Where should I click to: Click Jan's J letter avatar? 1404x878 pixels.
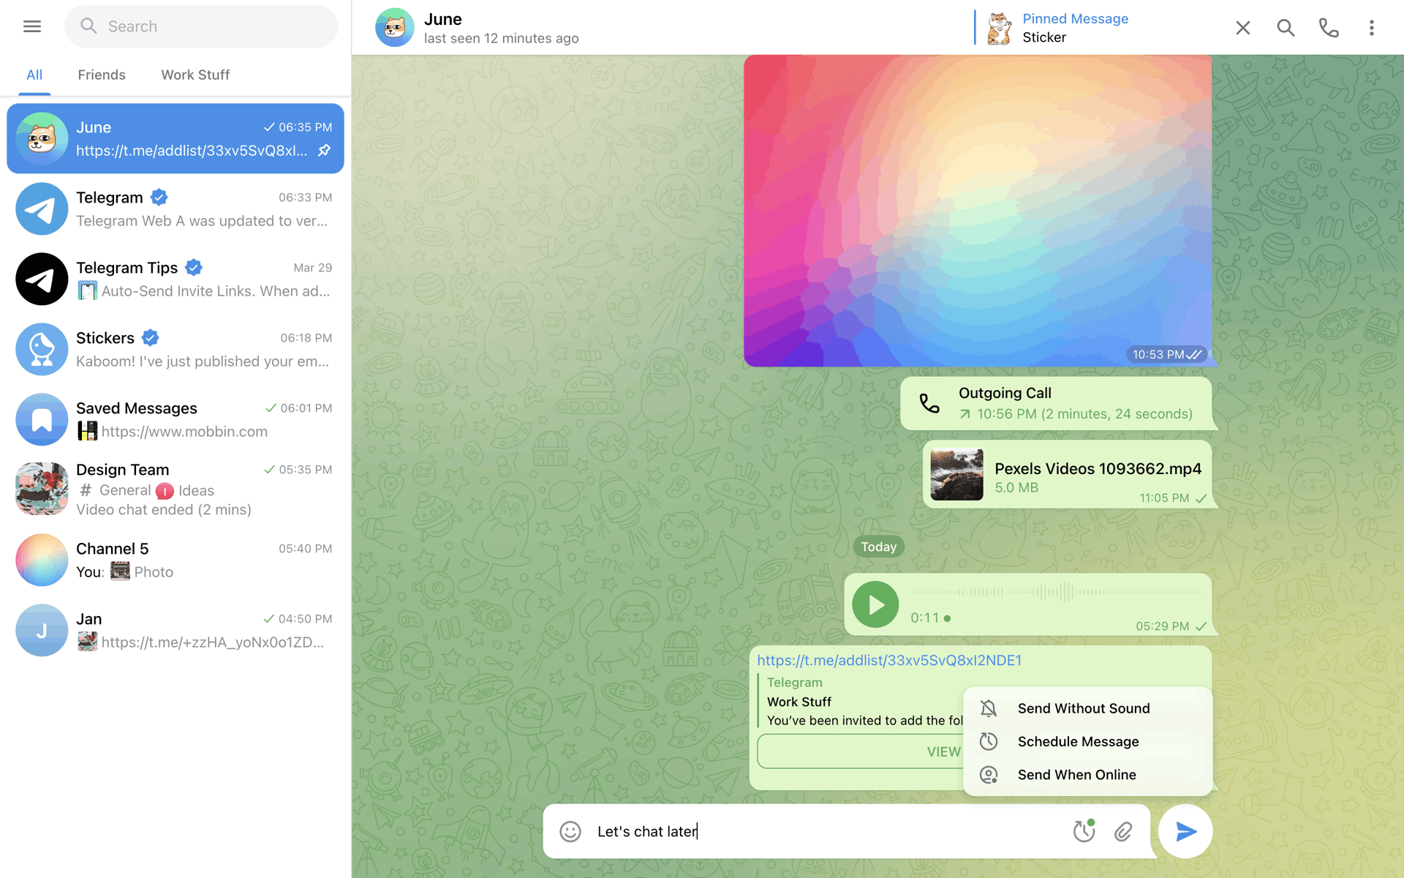pyautogui.click(x=42, y=630)
